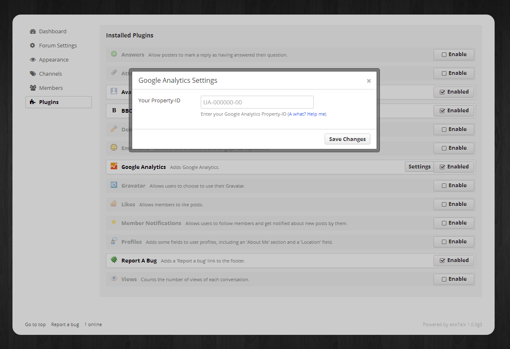Click the Channels tag icon
Screen dimensions: 510x349
[x=33, y=74]
